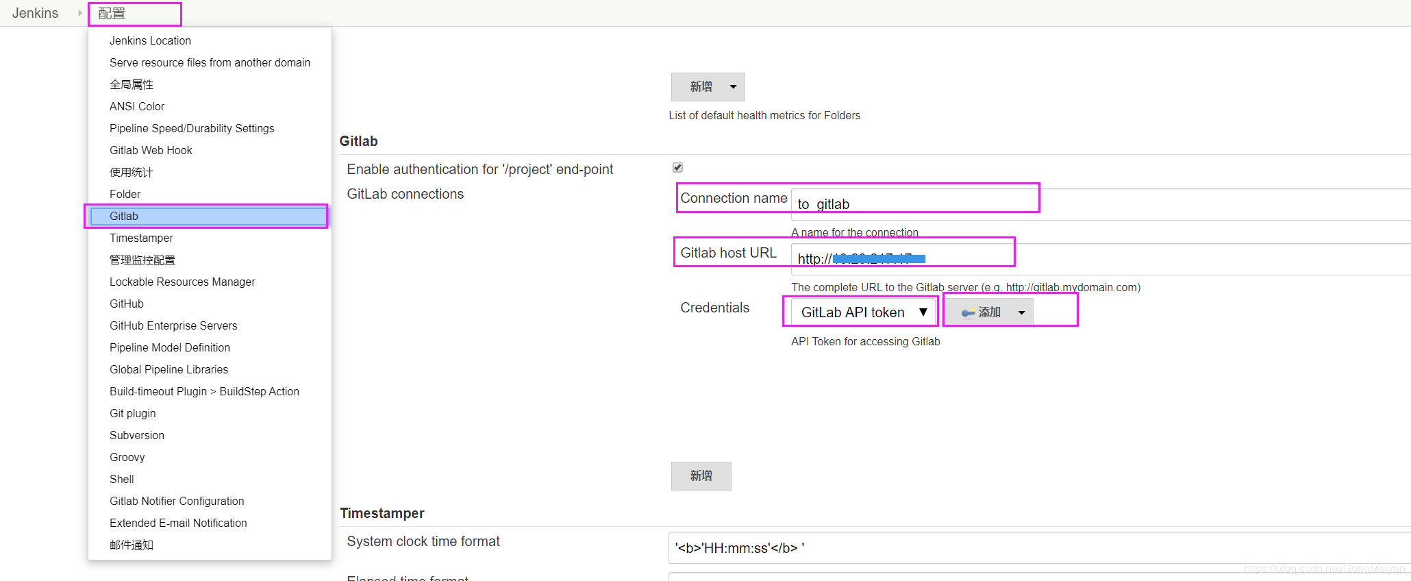Choose Serve resource files from another domain

pos(210,62)
